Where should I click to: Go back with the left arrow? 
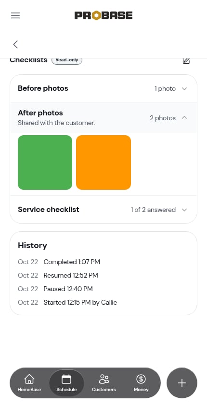pos(15,44)
